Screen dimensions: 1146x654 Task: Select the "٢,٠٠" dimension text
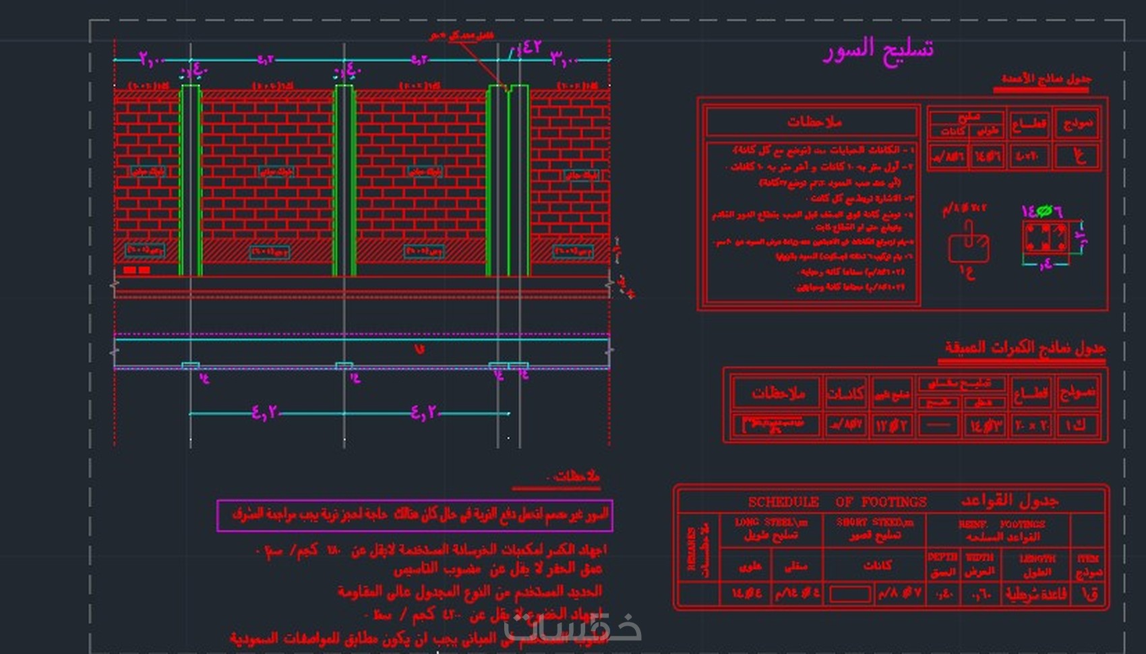coord(152,59)
